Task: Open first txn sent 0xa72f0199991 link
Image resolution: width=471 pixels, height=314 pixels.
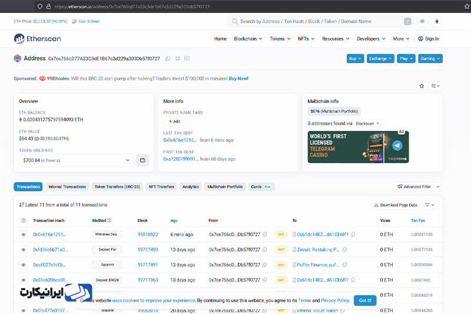Action: click(181, 159)
